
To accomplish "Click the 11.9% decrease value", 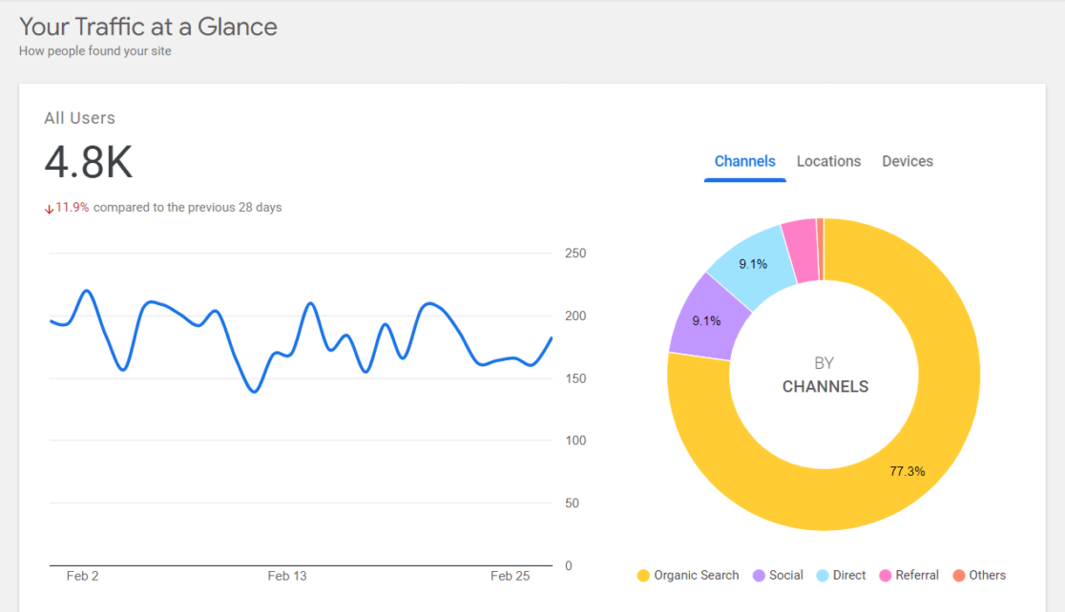I will (72, 208).
